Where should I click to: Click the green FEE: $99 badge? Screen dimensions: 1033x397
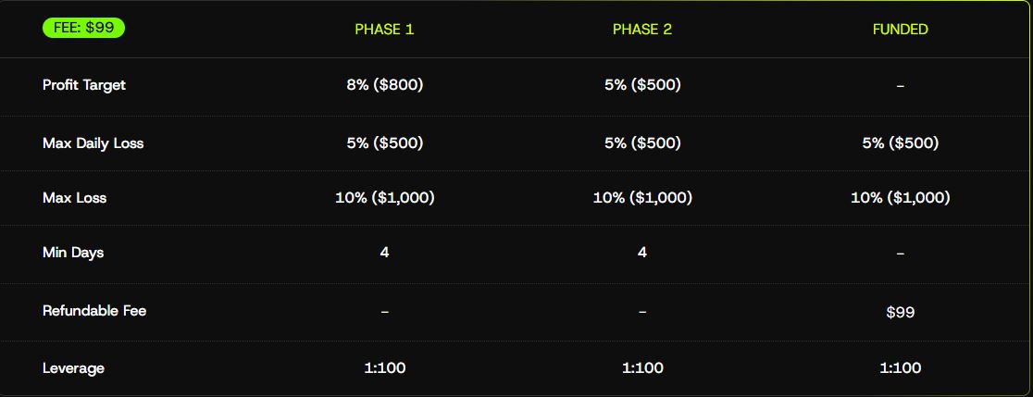pos(83,28)
